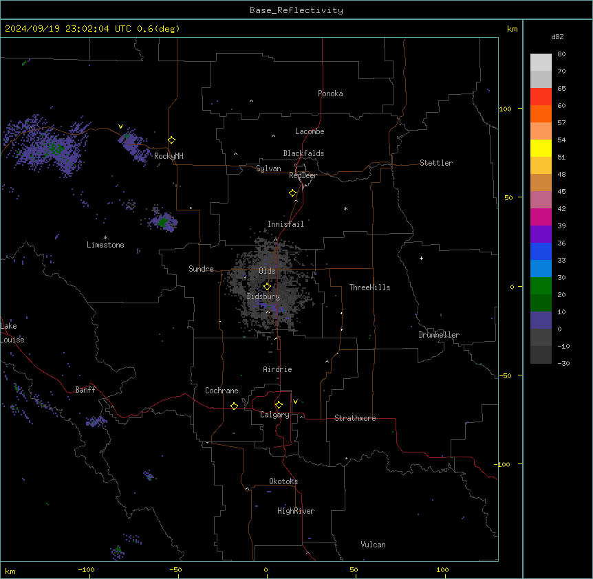This screenshot has height=579, width=593.
Task: Pick the darkest gray -10 to -30 swatch
Action: click(541, 355)
